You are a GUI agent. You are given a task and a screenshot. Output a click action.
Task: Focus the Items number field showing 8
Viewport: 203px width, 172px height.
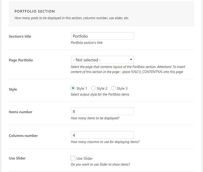point(102,111)
